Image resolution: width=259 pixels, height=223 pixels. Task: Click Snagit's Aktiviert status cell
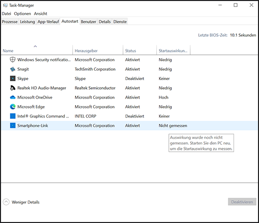click(132, 69)
